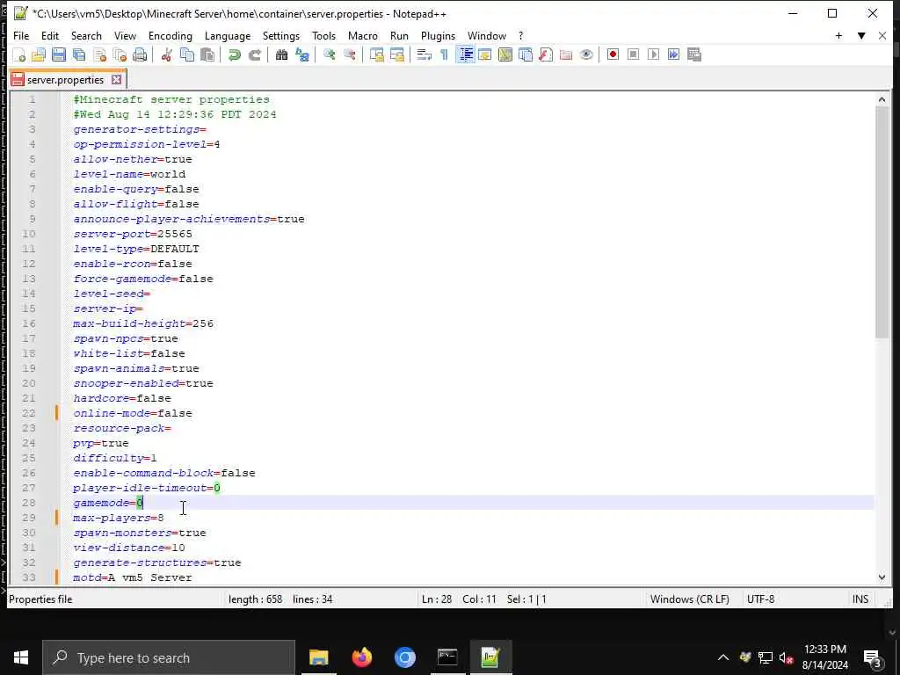Cut selection using the scissors icon

coord(166,54)
